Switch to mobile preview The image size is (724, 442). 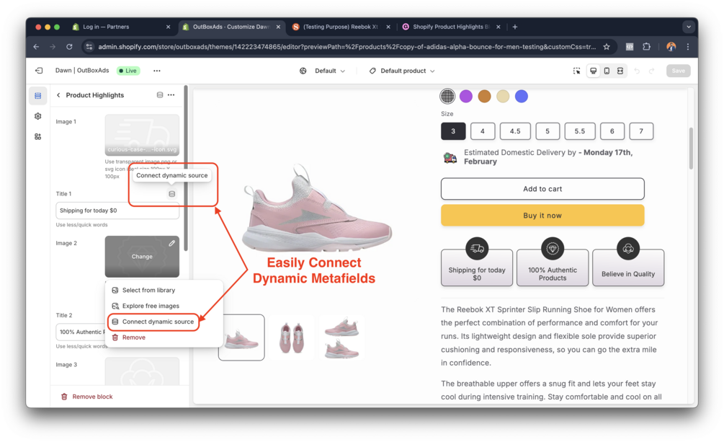click(607, 71)
